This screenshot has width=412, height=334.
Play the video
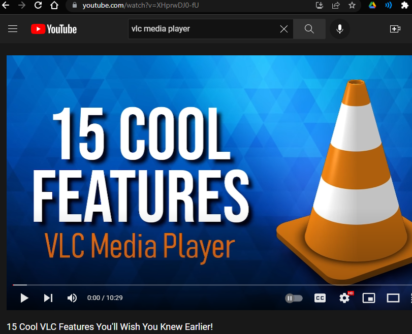click(x=24, y=298)
